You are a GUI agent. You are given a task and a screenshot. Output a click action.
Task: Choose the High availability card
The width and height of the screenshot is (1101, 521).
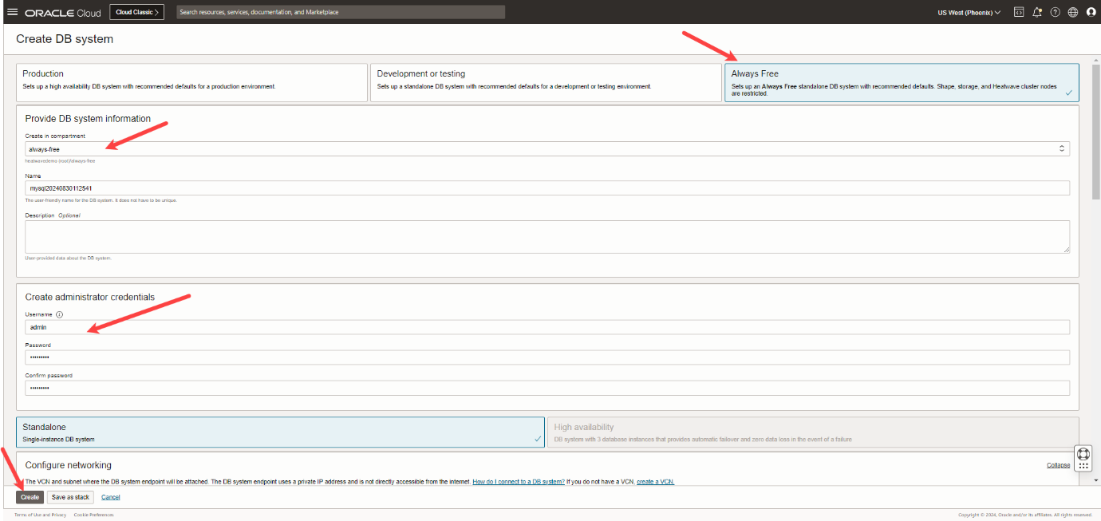pos(813,432)
